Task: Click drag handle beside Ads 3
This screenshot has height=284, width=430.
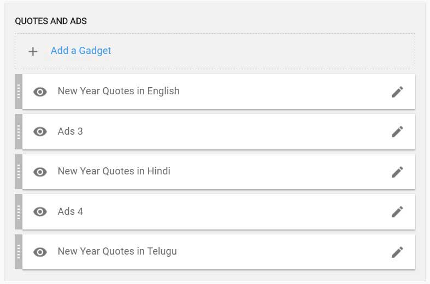Action: point(19,131)
